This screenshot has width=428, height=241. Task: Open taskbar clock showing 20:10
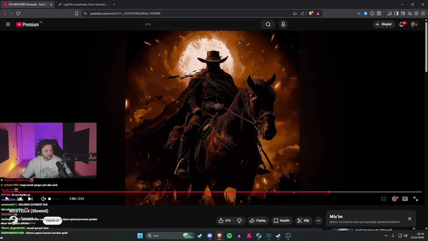(x=418, y=236)
